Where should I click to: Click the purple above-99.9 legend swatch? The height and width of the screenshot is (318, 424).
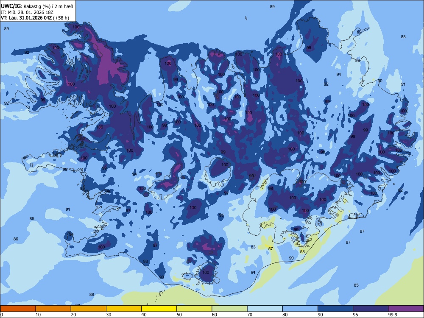click(406, 309)
